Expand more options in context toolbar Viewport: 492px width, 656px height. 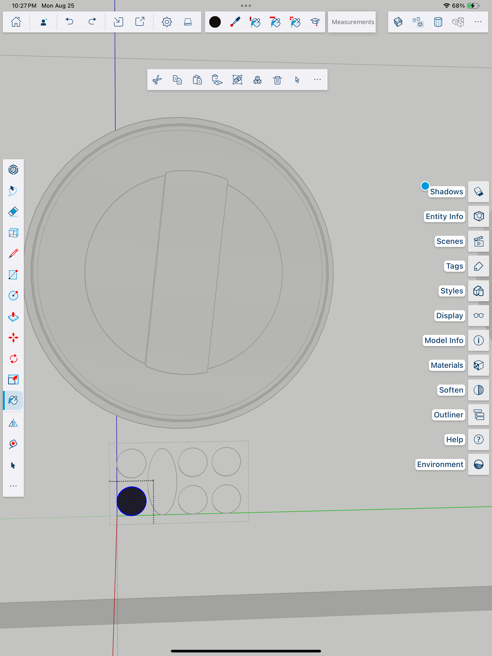click(317, 79)
